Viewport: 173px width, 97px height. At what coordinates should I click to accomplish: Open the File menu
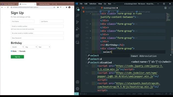pyautogui.click(x=81, y=4)
